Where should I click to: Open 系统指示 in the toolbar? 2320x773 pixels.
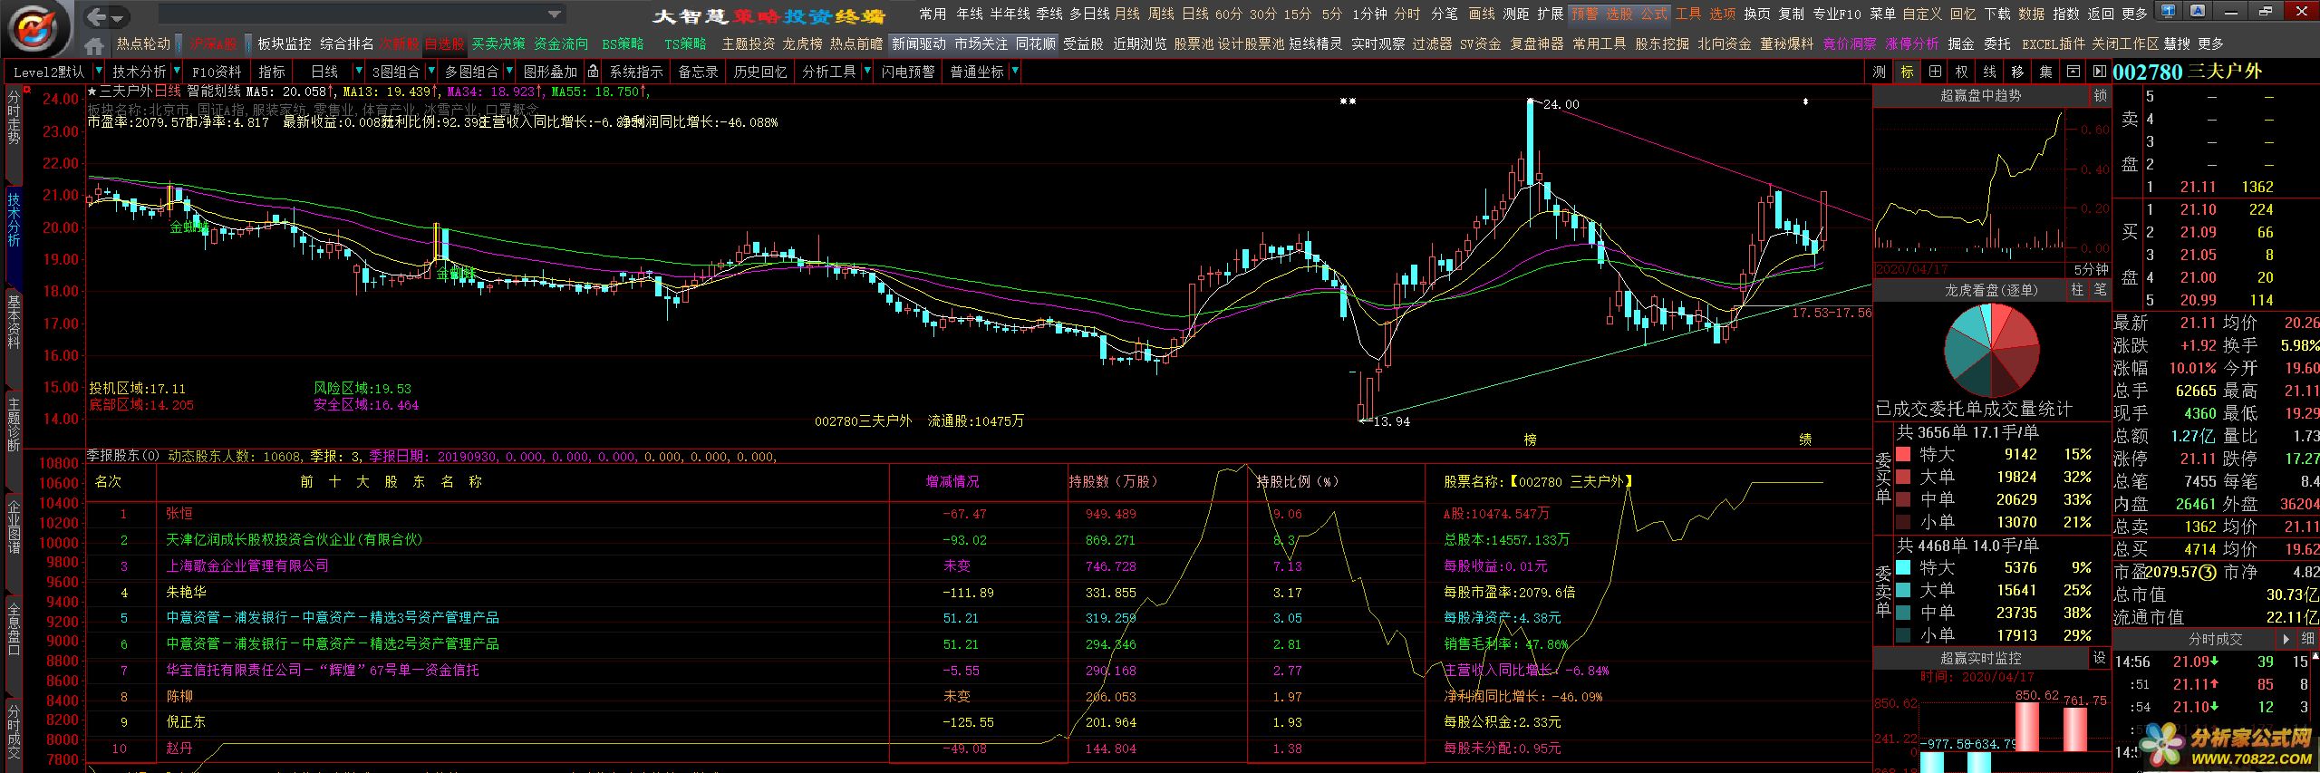[x=635, y=72]
